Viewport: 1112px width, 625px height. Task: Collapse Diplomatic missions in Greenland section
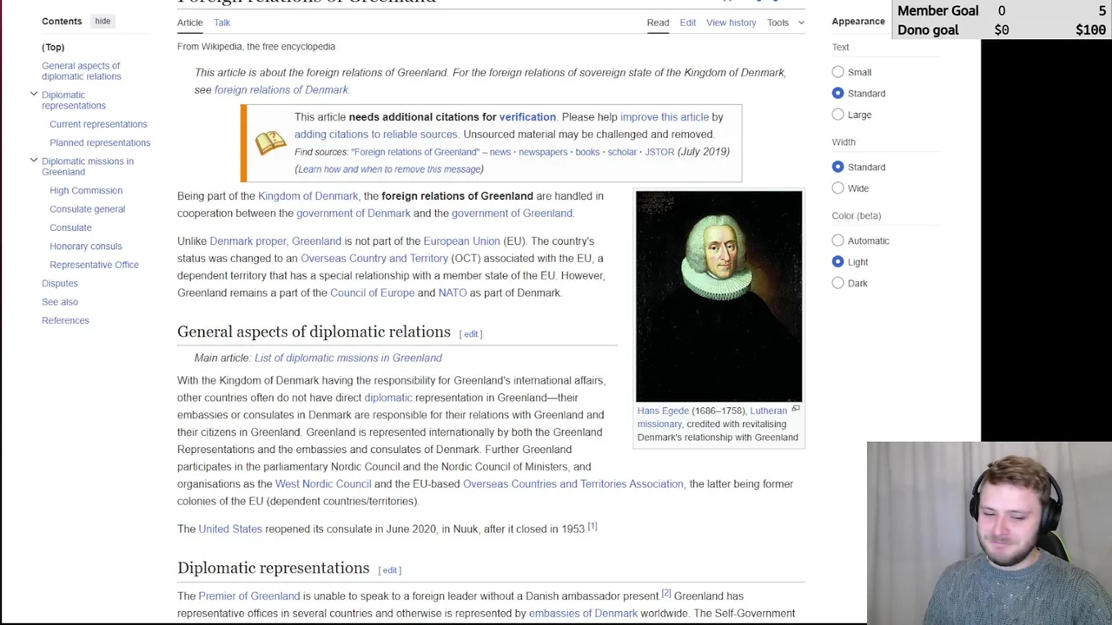tap(34, 160)
